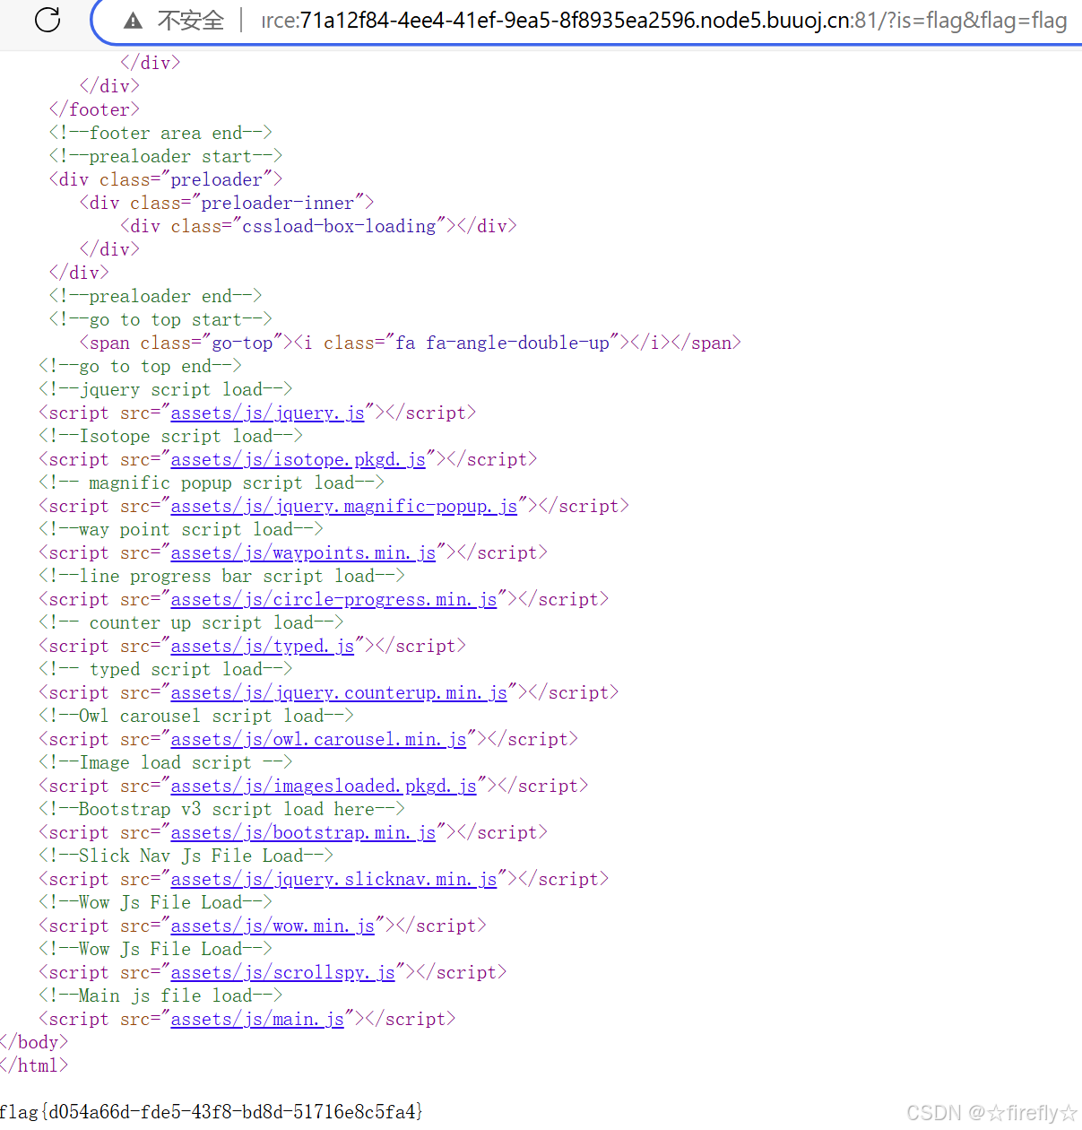
Task: Open the assets/js/scrollspy.js link
Action: point(282,972)
